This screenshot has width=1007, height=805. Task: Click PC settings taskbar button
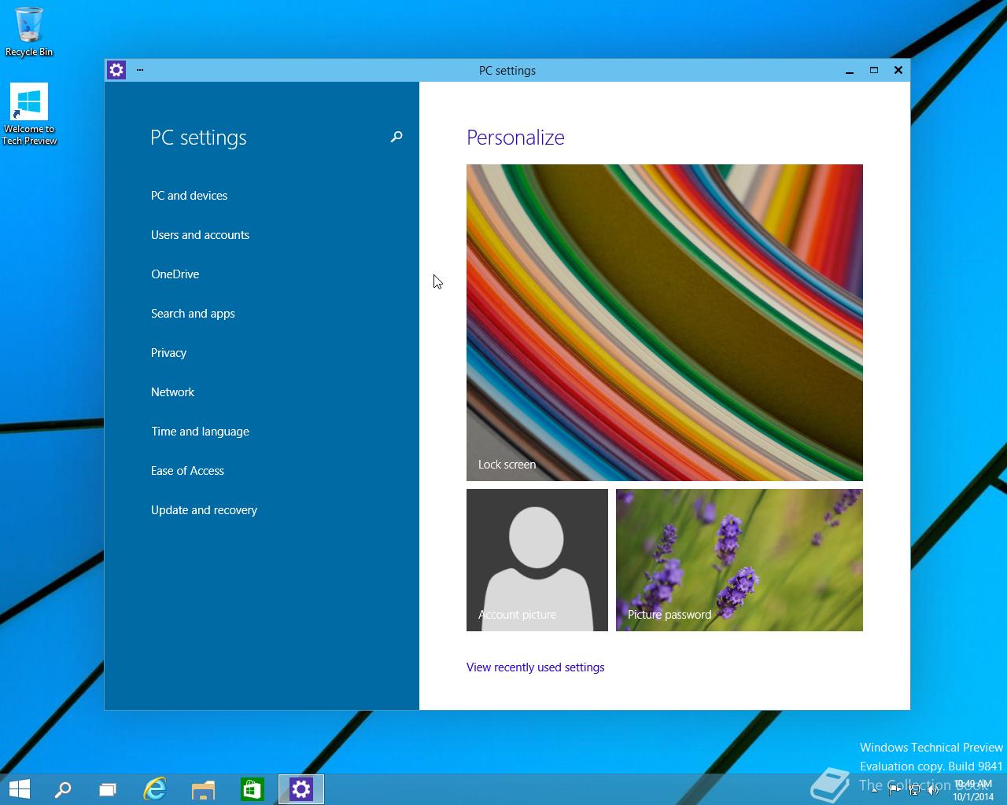[x=301, y=789]
